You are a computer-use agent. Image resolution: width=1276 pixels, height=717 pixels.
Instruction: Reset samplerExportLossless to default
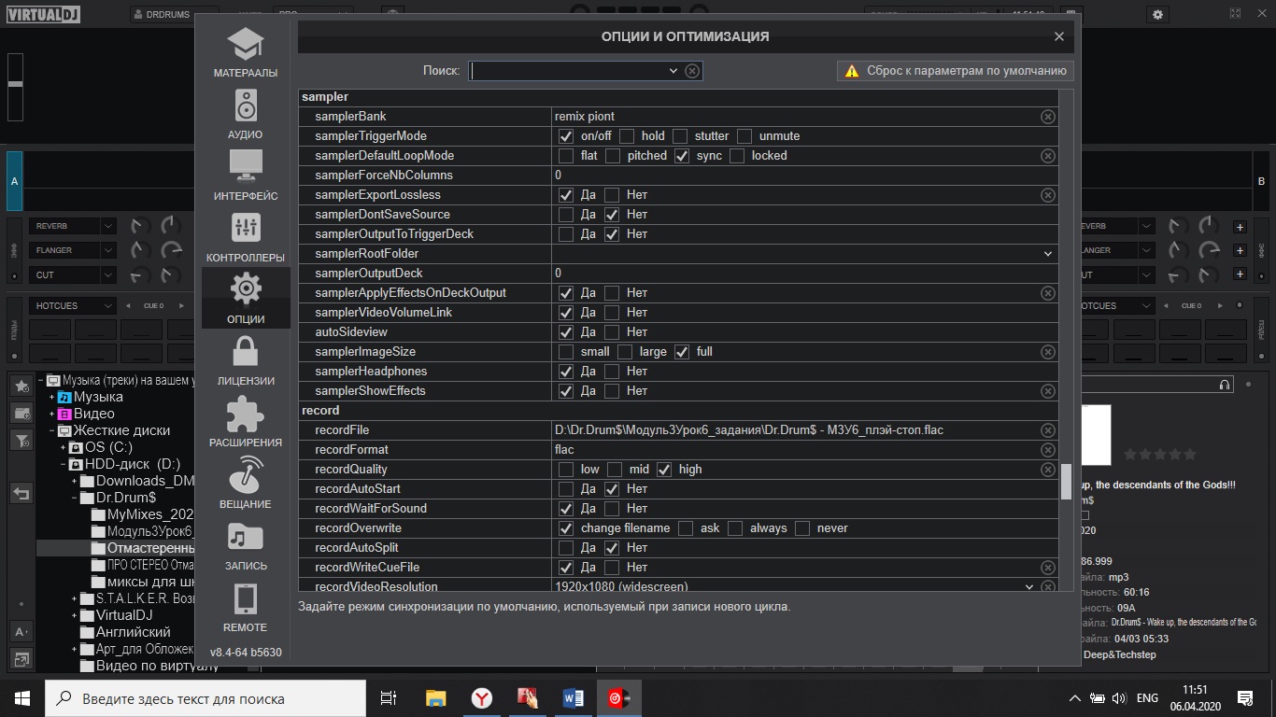point(1048,195)
